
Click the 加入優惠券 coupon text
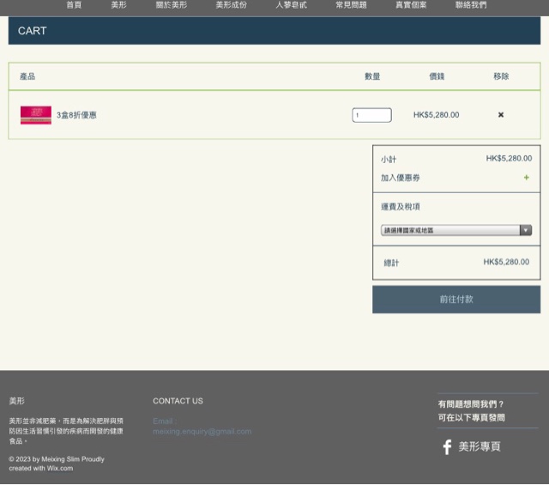[401, 178]
